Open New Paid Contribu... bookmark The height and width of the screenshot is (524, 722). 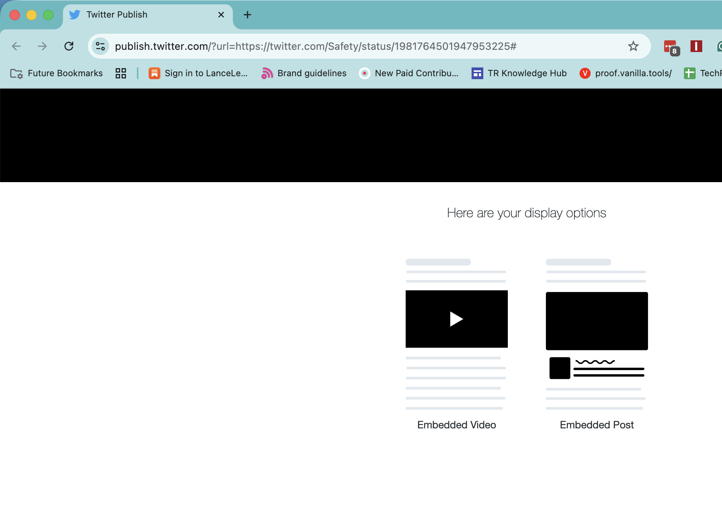(x=409, y=73)
